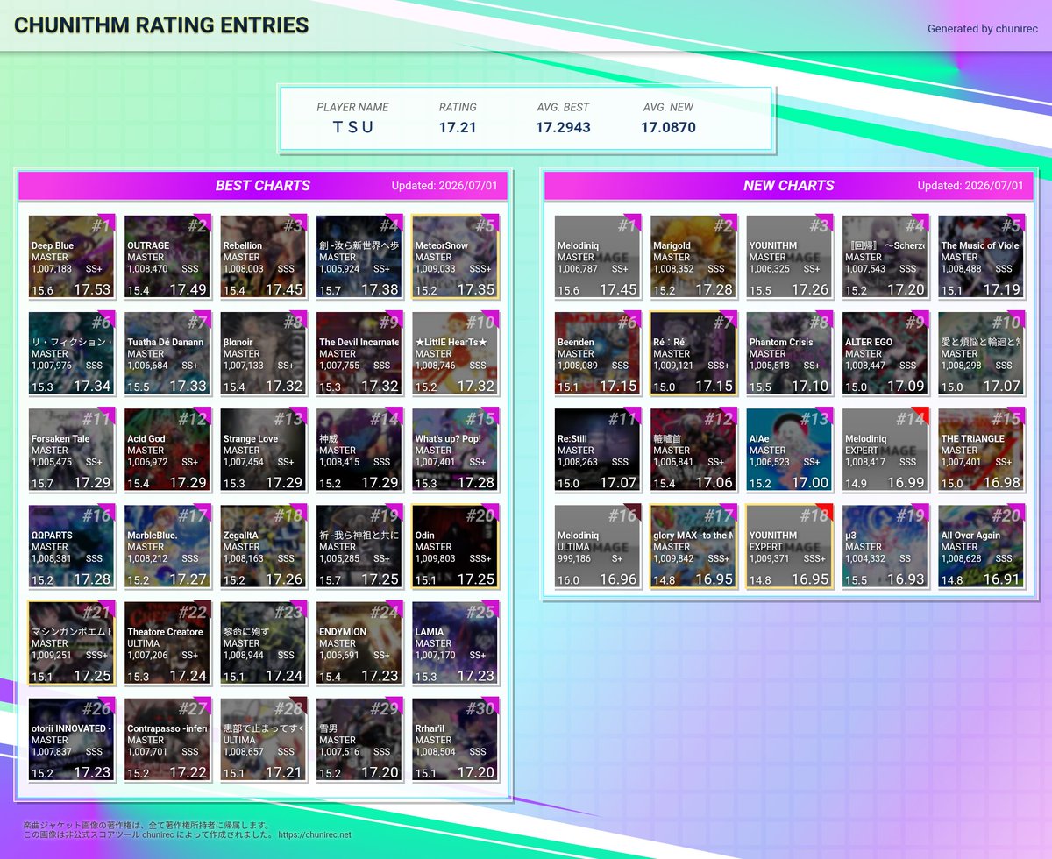Select the The Devil Incarnate card
Screen dimensions: 1052x859
[359, 353]
